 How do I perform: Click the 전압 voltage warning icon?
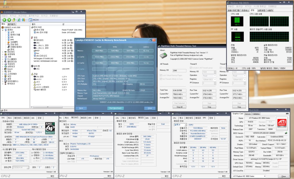click(32, 74)
